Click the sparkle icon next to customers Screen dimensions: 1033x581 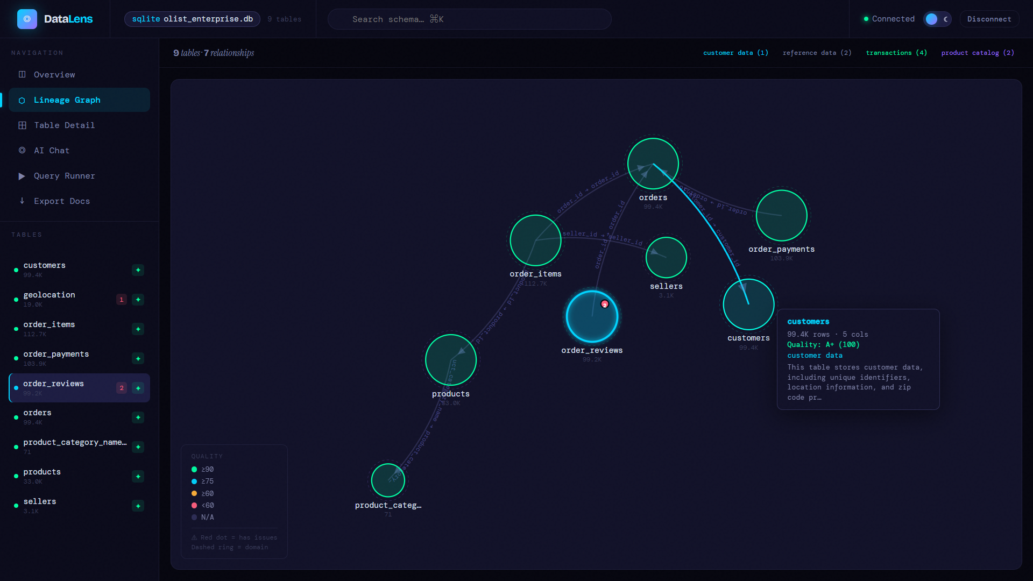tap(138, 270)
